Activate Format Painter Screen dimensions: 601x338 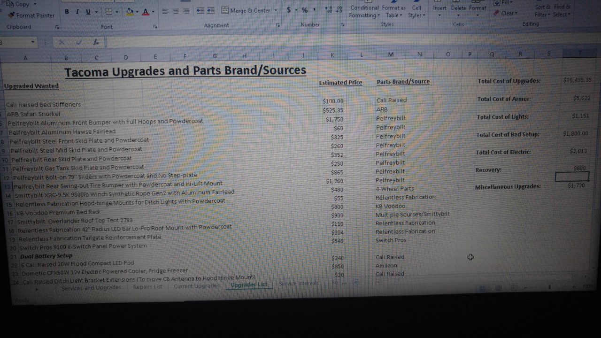coord(31,15)
